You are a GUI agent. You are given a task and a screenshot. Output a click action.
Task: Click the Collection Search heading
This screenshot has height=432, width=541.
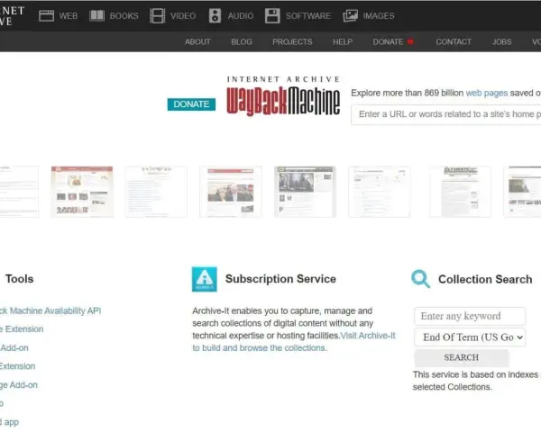(485, 279)
